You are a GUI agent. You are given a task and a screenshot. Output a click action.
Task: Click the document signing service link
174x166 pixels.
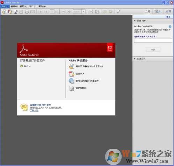(x=81, y=88)
